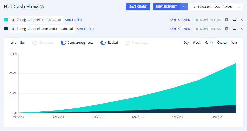Remove the 'does not contain ad' segment with X
Screen dimensions: 247x131
[242, 29]
